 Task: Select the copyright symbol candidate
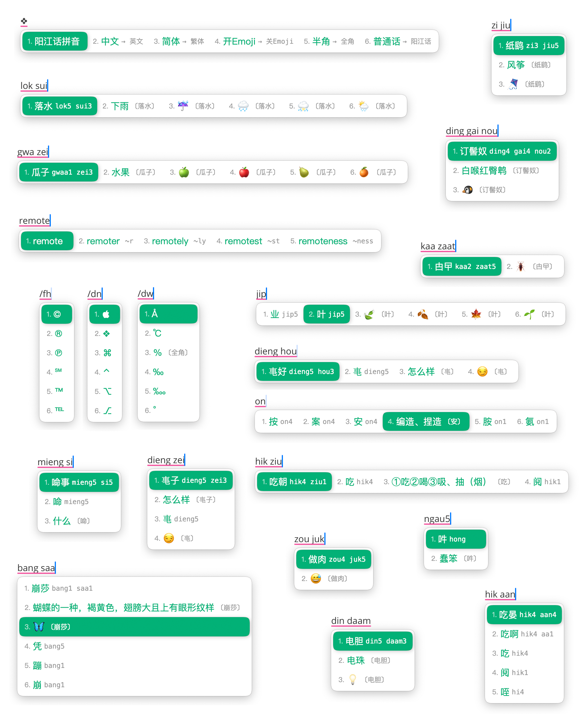(57, 314)
